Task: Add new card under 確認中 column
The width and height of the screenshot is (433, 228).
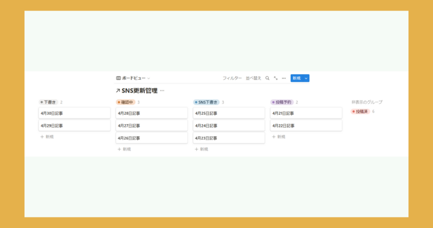Action: [124, 149]
